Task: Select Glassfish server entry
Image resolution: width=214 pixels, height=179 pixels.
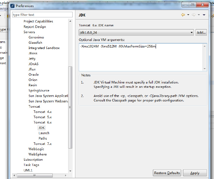Action: pyautogui.click(x=35, y=43)
